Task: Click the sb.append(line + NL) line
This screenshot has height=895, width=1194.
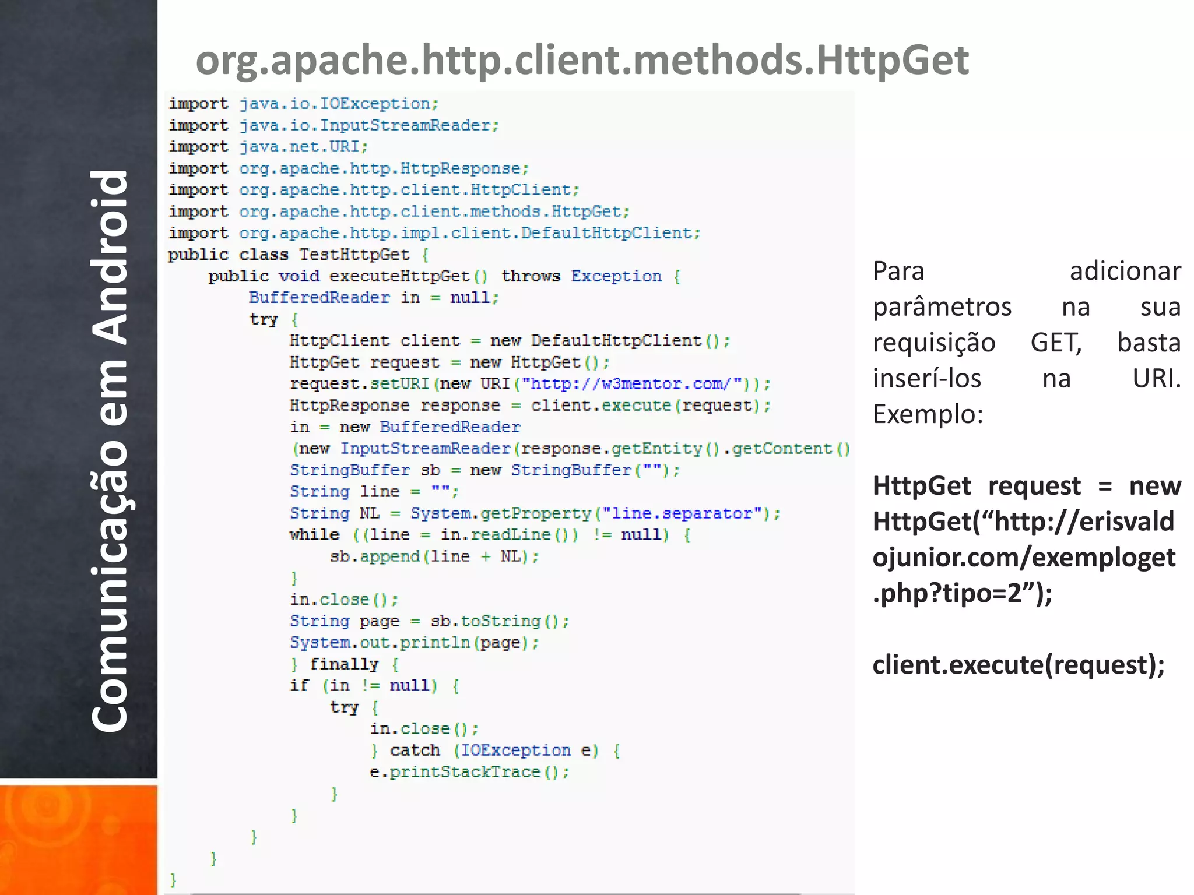Action: [x=434, y=556]
